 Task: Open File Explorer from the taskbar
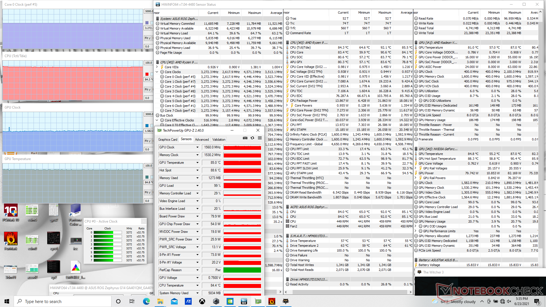(x=160, y=301)
